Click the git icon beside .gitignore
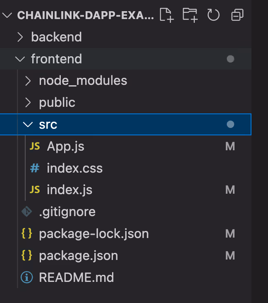The width and height of the screenshot is (268, 303). click(26, 212)
